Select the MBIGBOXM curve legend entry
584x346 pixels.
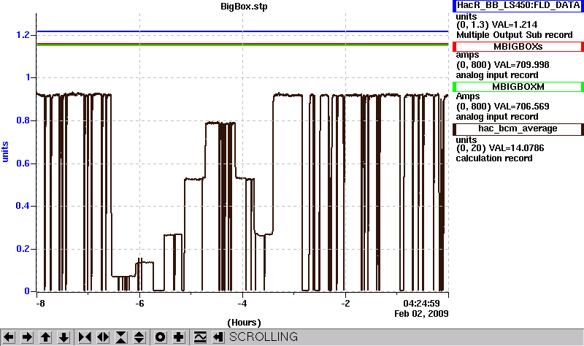pyautogui.click(x=518, y=87)
